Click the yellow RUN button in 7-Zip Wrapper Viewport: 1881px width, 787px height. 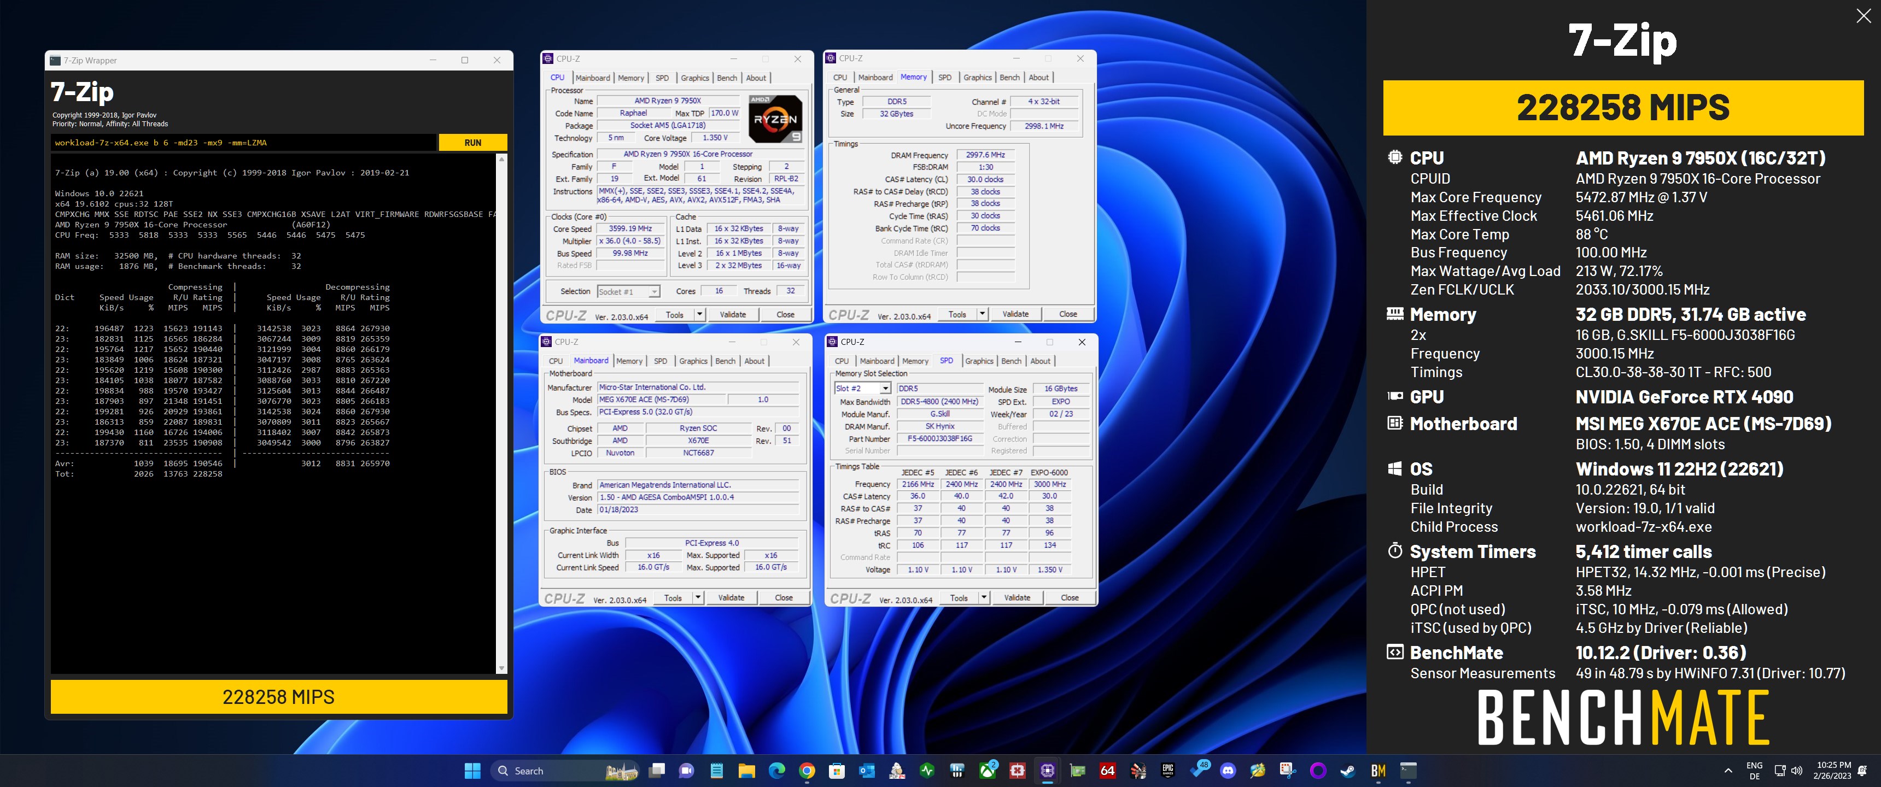coord(472,142)
